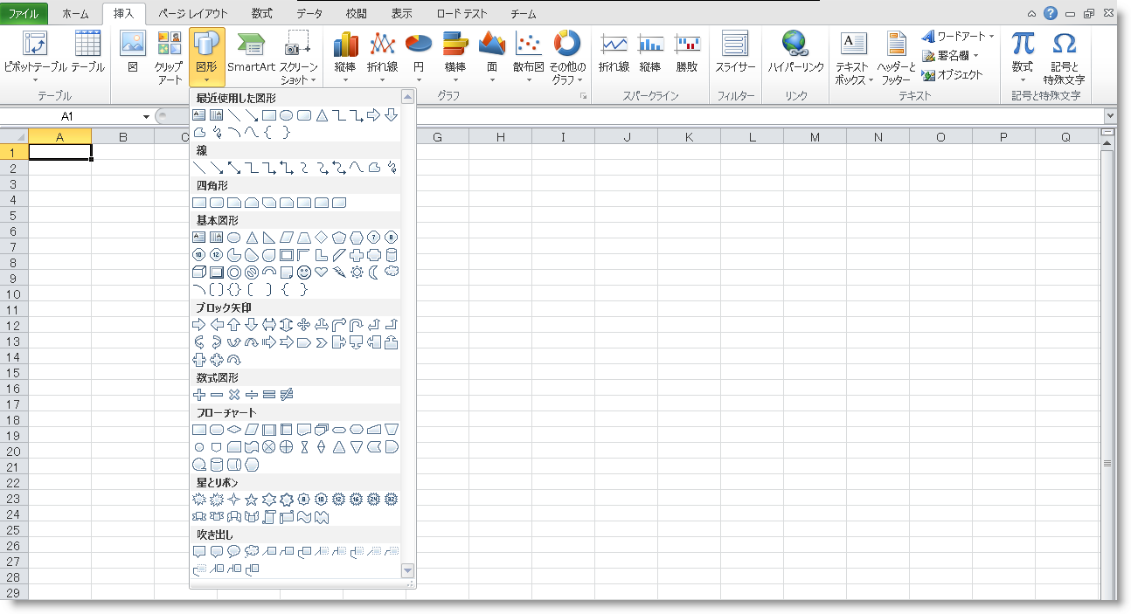Open the ハイパーリンク hyperlink tool
The width and height of the screenshot is (1131, 614).
point(795,52)
